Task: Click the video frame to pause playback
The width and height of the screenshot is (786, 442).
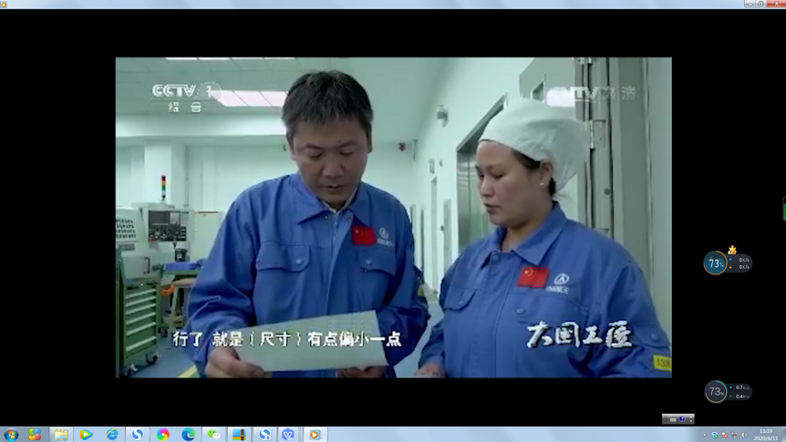Action: coord(393,217)
